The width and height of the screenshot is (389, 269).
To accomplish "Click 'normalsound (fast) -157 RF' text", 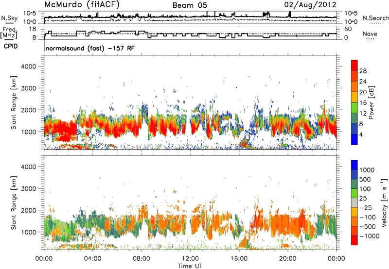I will point(90,48).
